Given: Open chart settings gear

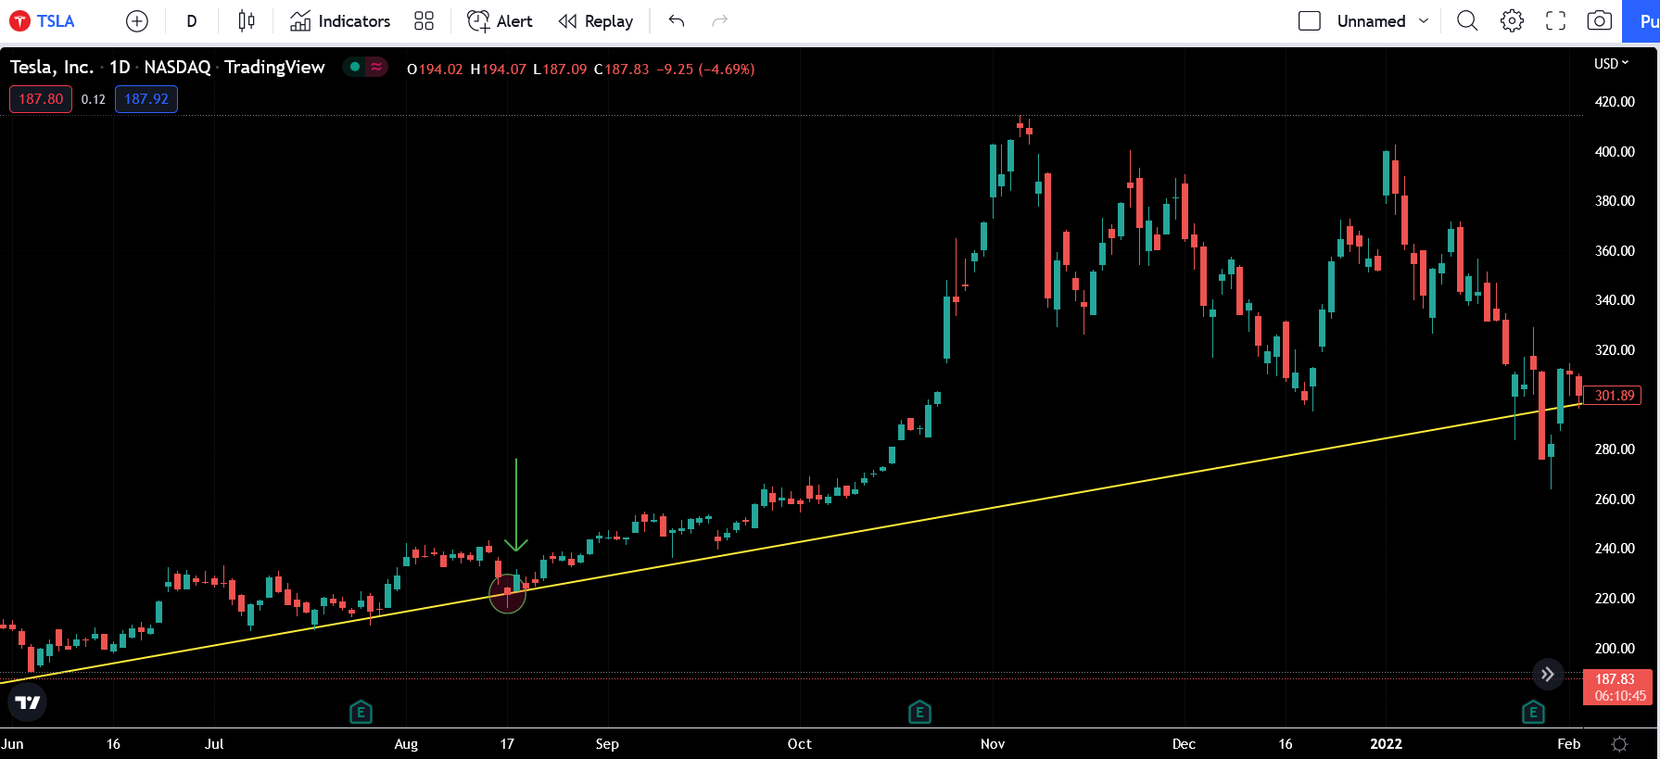Looking at the screenshot, I should (1512, 21).
